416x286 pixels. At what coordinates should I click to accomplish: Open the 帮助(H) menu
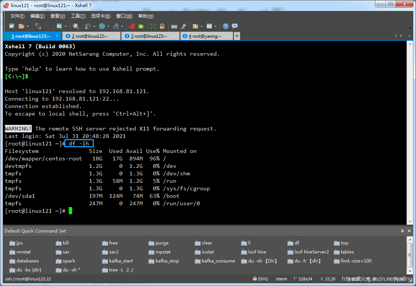[146, 16]
